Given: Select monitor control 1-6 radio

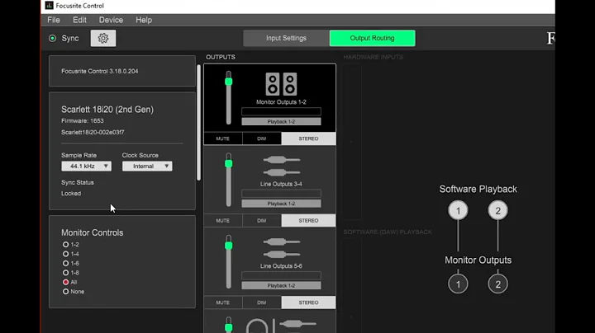Looking at the screenshot, I should [65, 264].
